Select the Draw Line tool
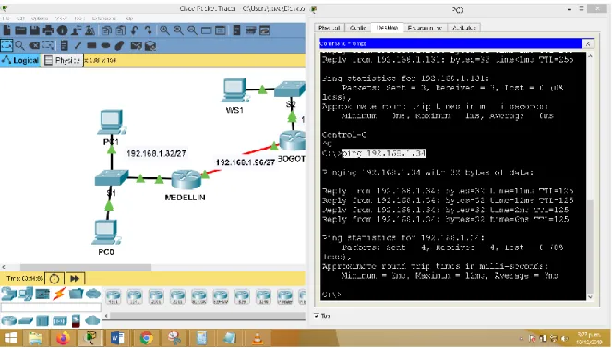 [x=78, y=45]
